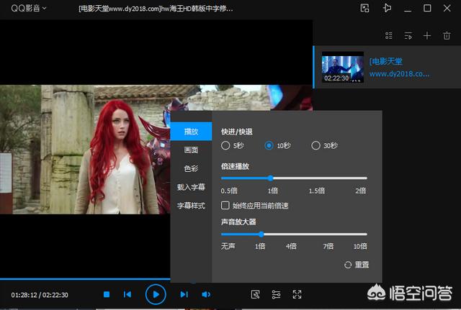Click the mini-mode window icon in title bar
The image size is (461, 310).
pos(364,8)
